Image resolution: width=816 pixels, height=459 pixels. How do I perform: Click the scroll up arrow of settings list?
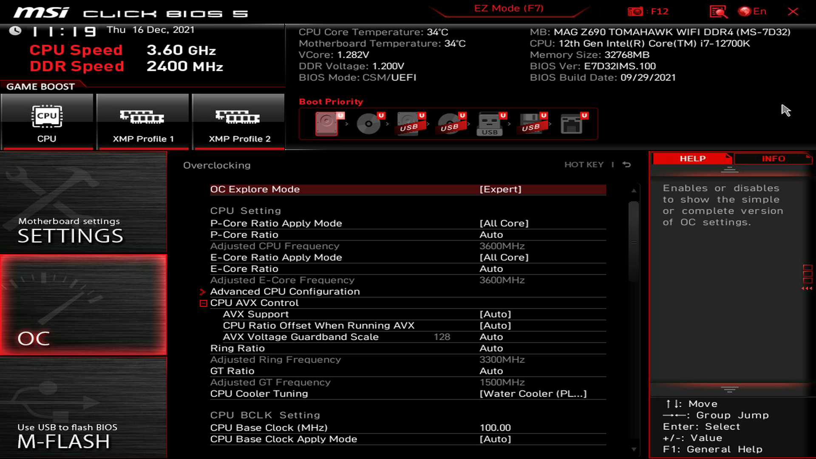[x=634, y=190]
